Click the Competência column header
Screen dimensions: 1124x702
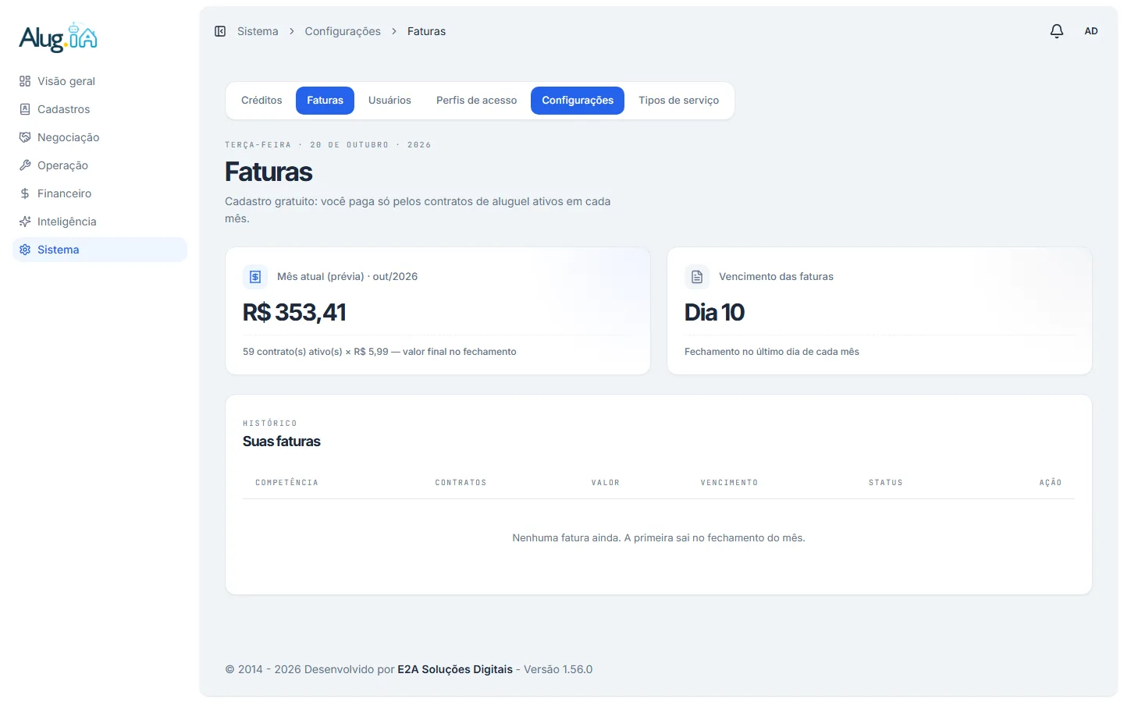tap(286, 483)
